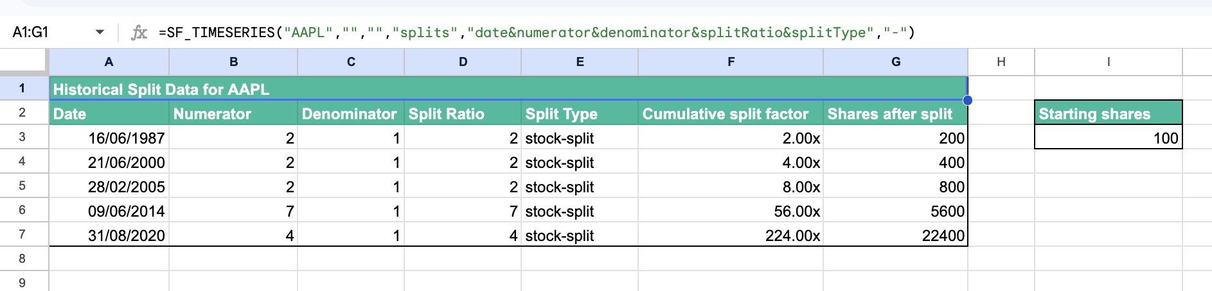Viewport: 1212px width, 291px height.
Task: Click 'stock-split' cell in 28/02/2005 row
Action: [580, 187]
